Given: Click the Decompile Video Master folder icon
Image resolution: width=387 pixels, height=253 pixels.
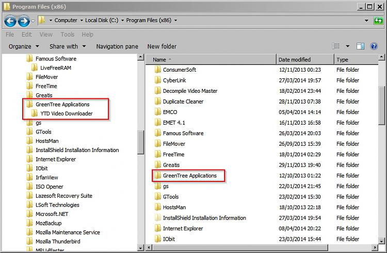Looking at the screenshot, I should [x=157, y=91].
